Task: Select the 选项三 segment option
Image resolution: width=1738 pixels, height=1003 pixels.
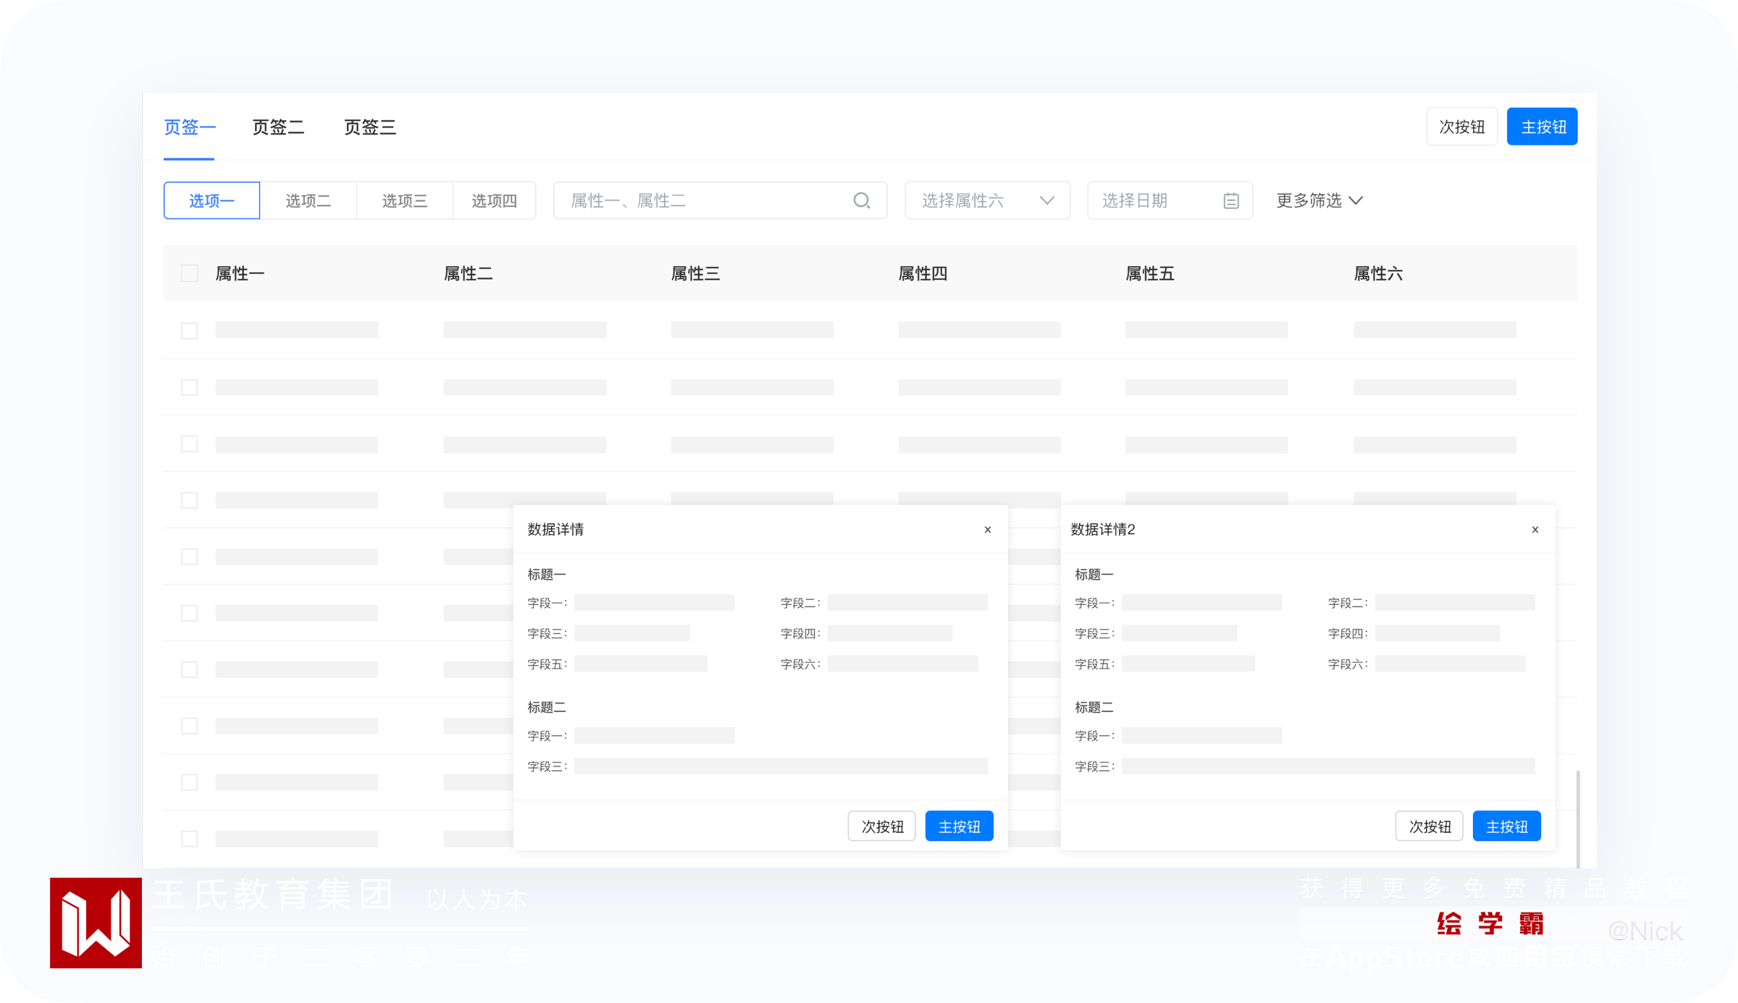Action: click(x=404, y=200)
